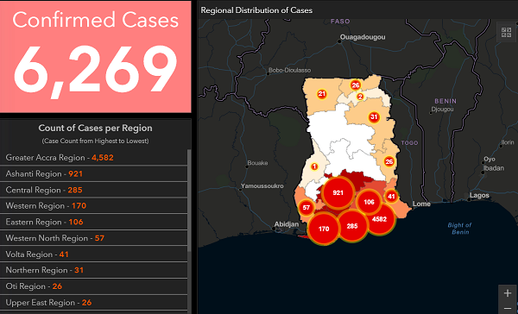Image resolution: width=518 pixels, height=314 pixels.
Task: Click the 285 cases cluster marker
Action: pyautogui.click(x=352, y=226)
